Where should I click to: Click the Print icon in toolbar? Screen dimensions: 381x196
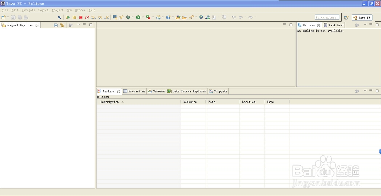[26, 17]
